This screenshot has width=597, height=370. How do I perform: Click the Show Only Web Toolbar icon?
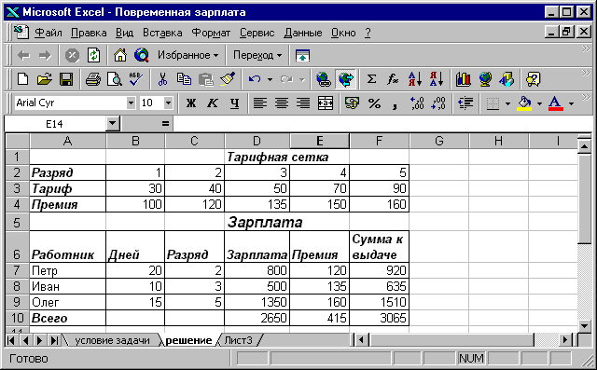(x=302, y=56)
